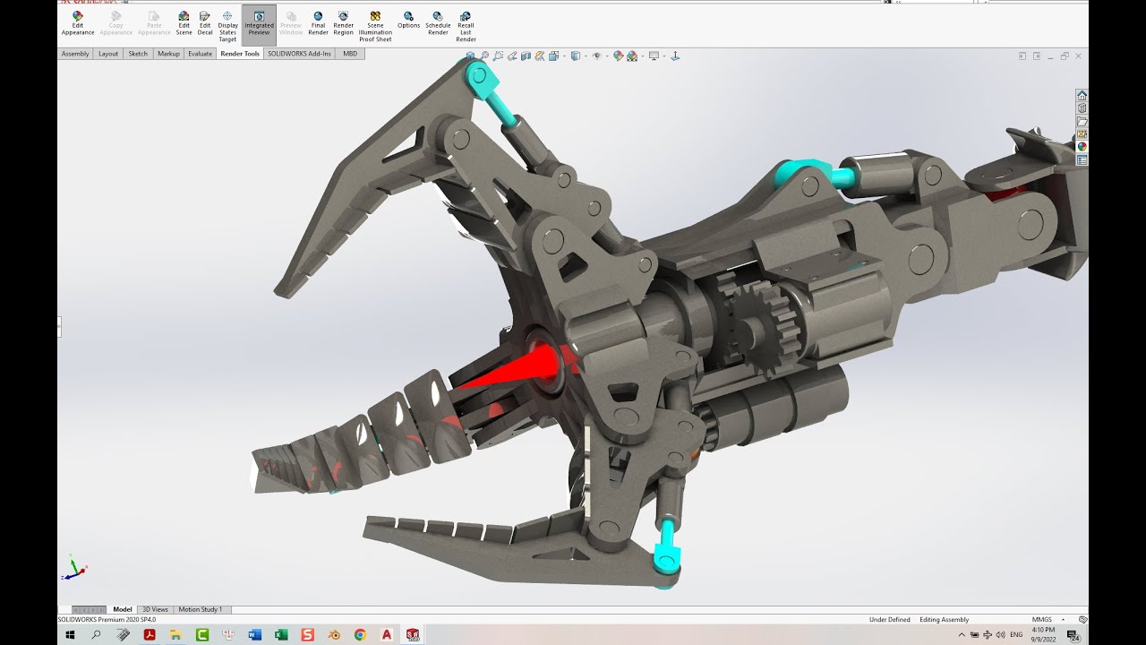Click Dynamic Annotation Views icon
This screenshot has height=645, width=1146.
click(539, 56)
